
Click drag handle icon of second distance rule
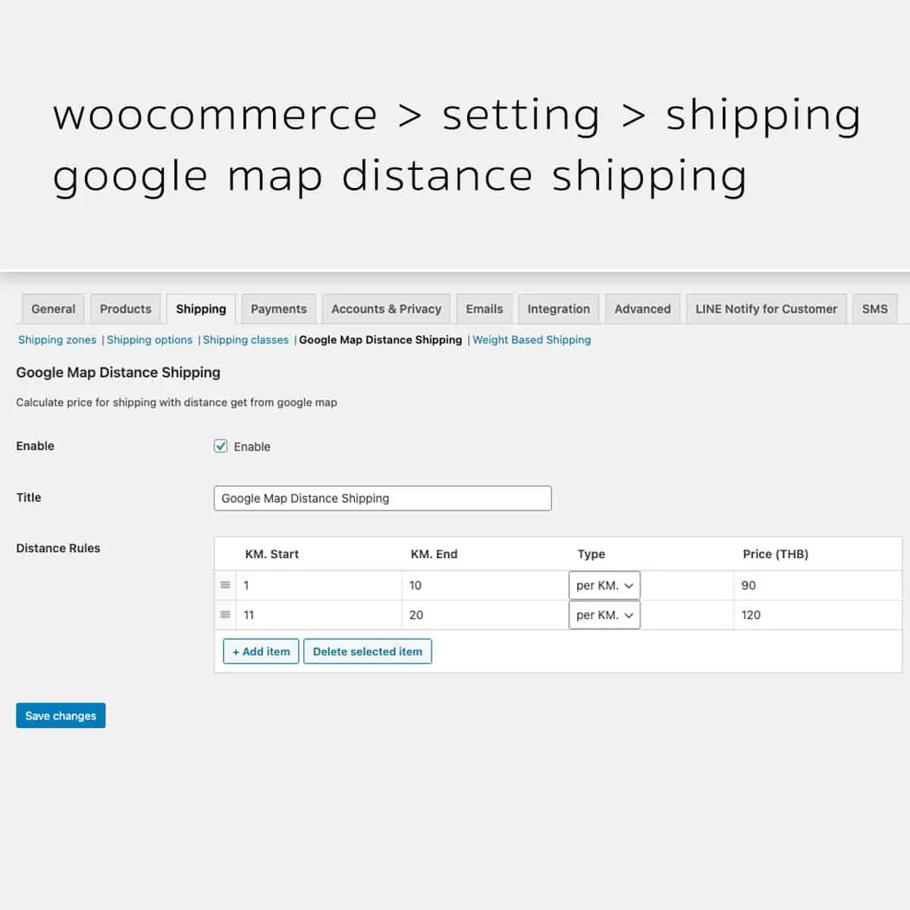tap(225, 615)
